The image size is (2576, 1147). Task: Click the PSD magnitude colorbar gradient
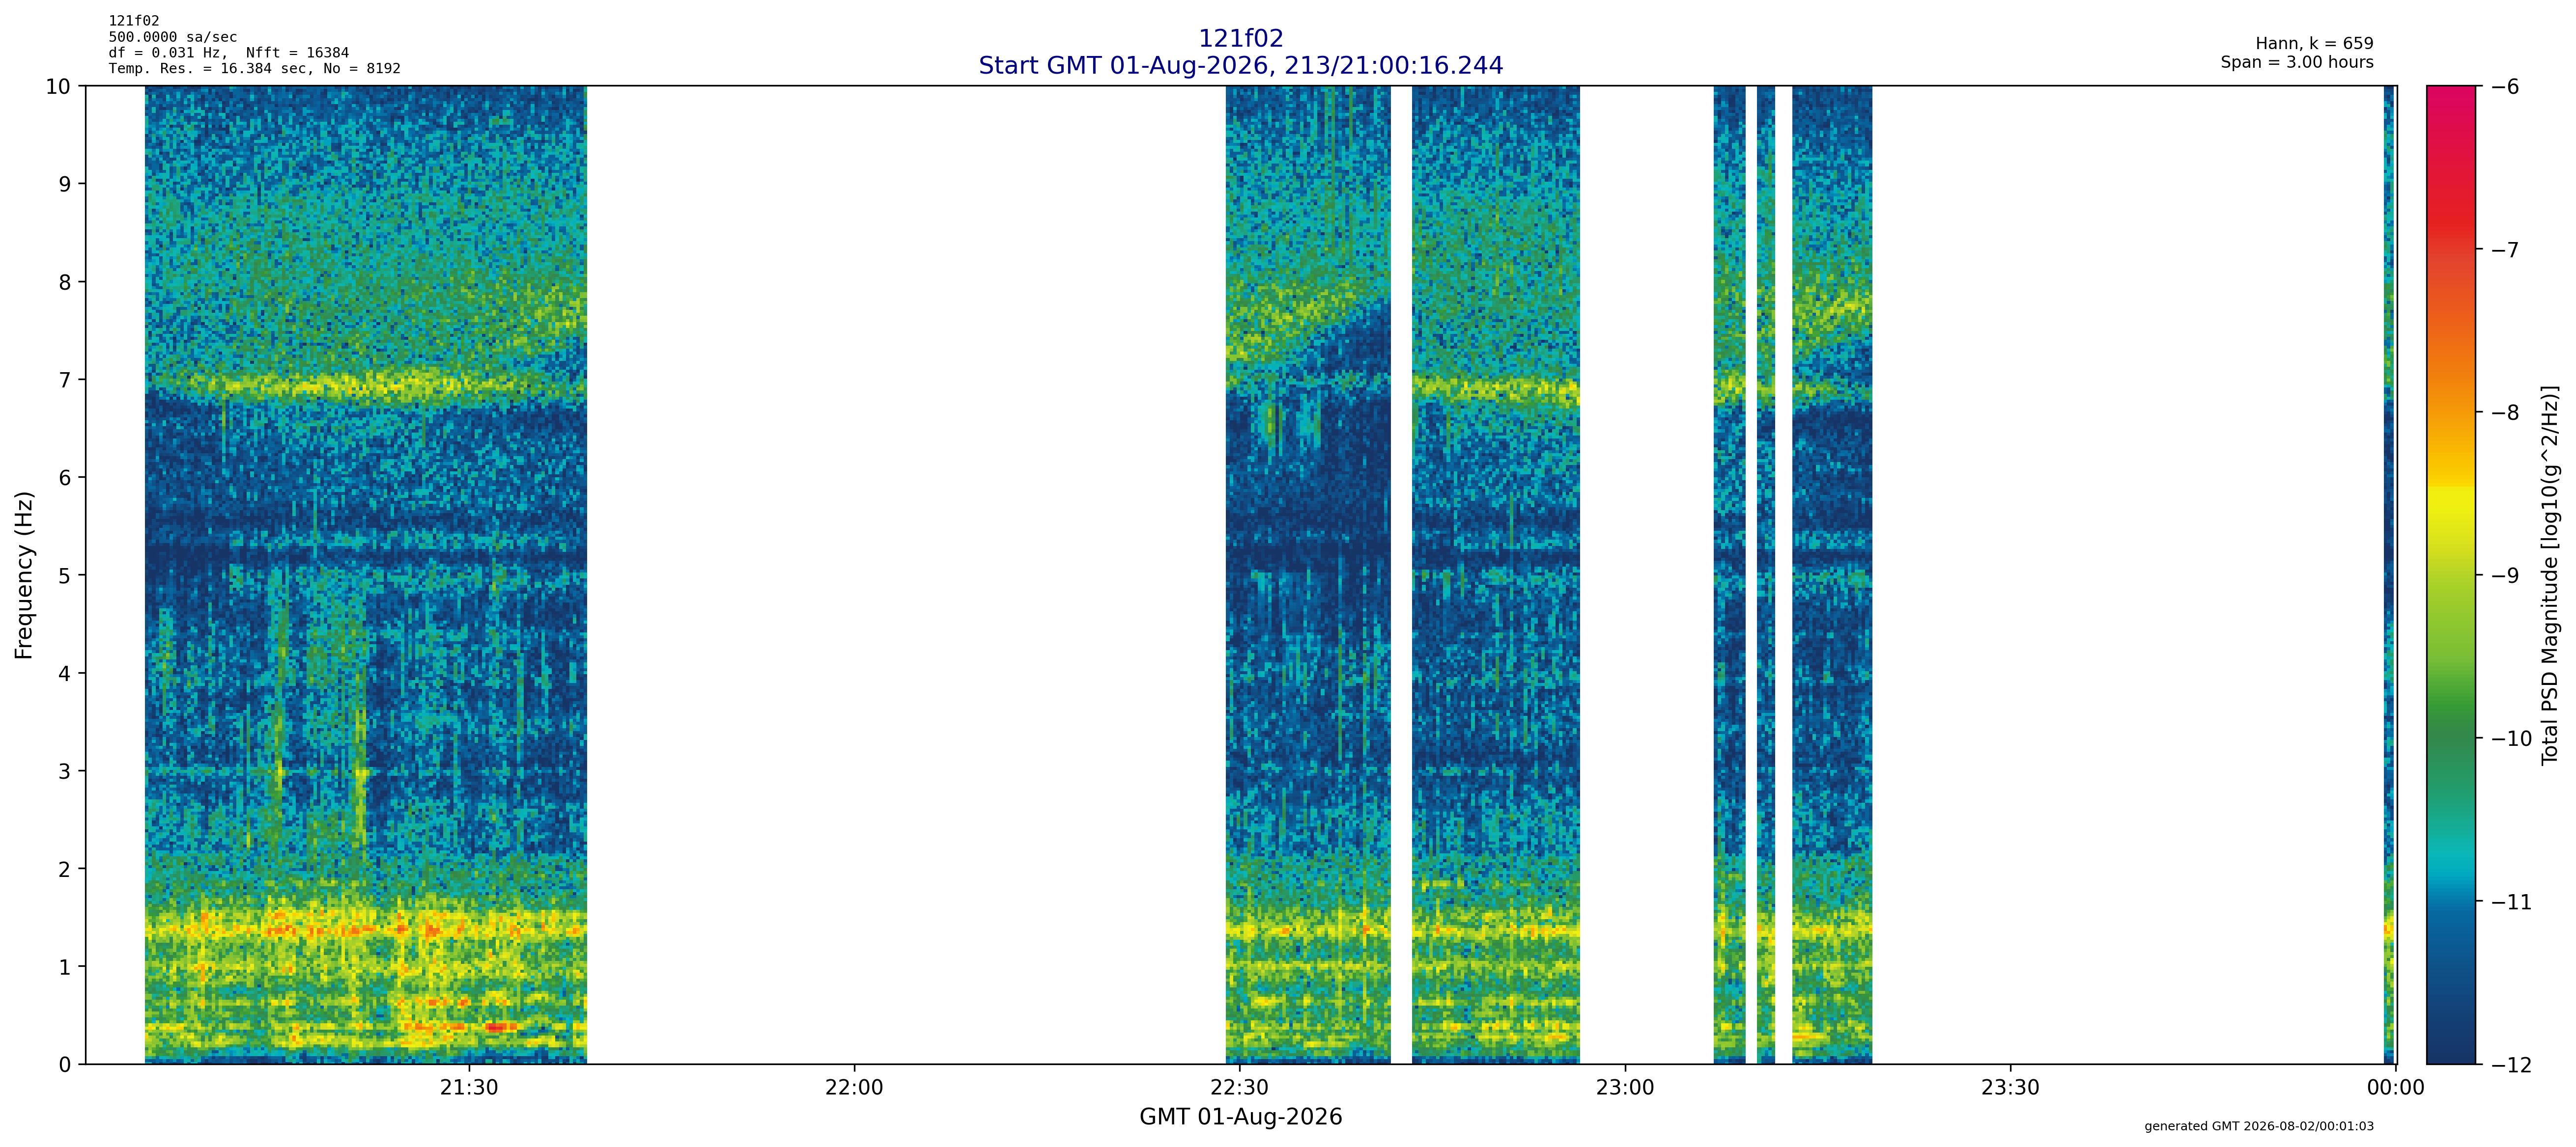2451,574
